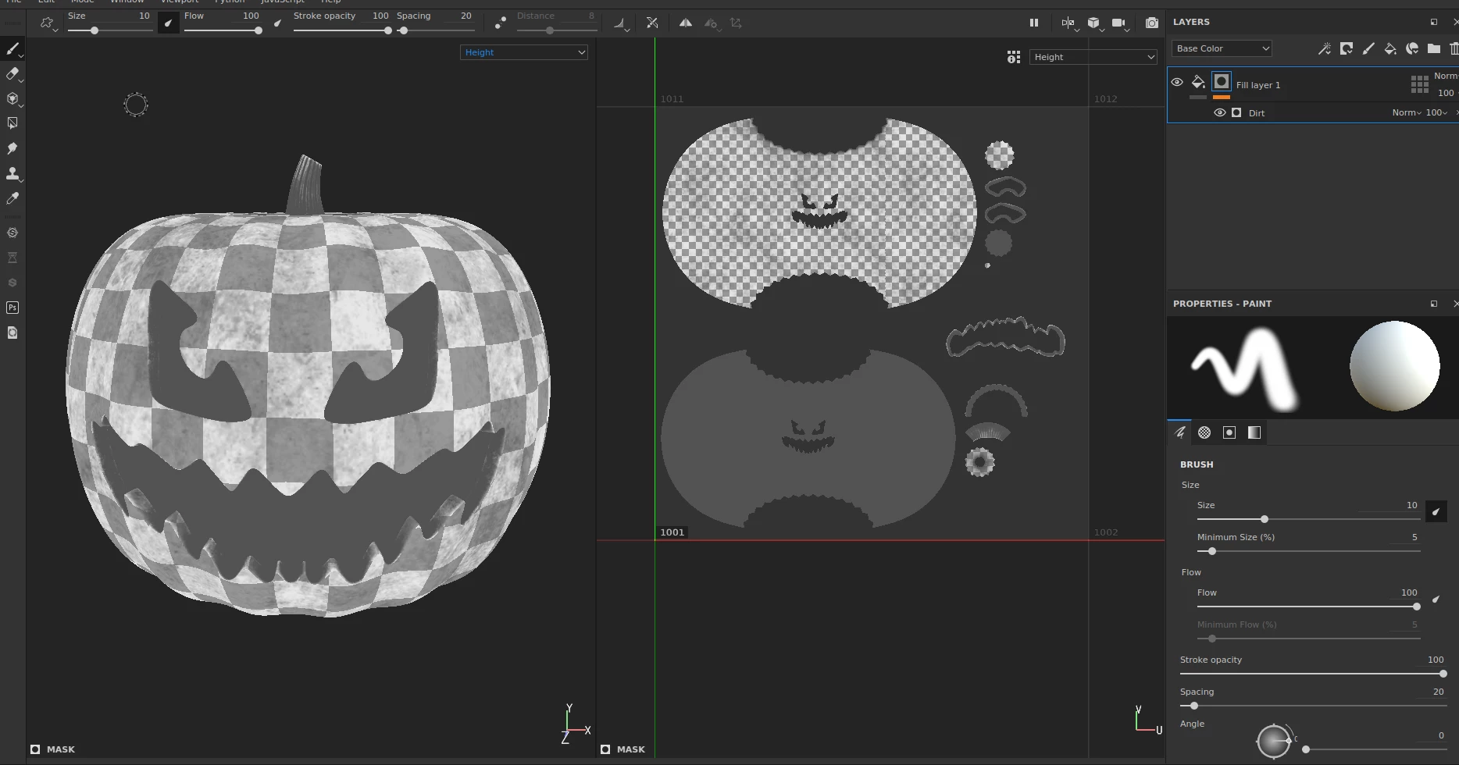This screenshot has width=1459, height=765.
Task: Open the 2D view Height channel dropdown
Action: pyautogui.click(x=1093, y=57)
